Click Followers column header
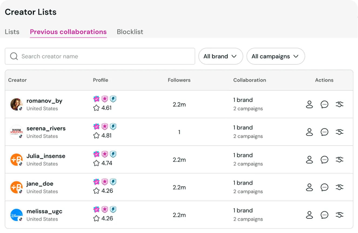 (179, 80)
